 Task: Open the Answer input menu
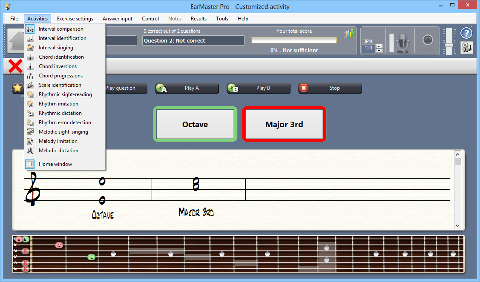pyautogui.click(x=118, y=19)
